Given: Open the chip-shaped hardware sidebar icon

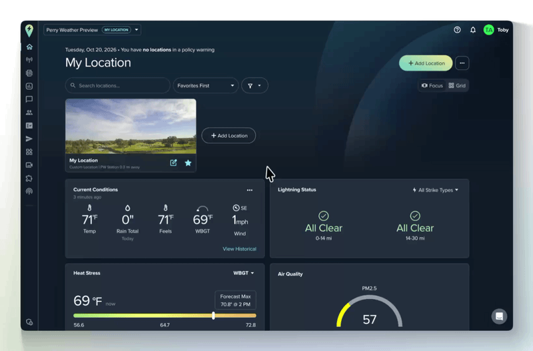Looking at the screenshot, I should coord(29,73).
